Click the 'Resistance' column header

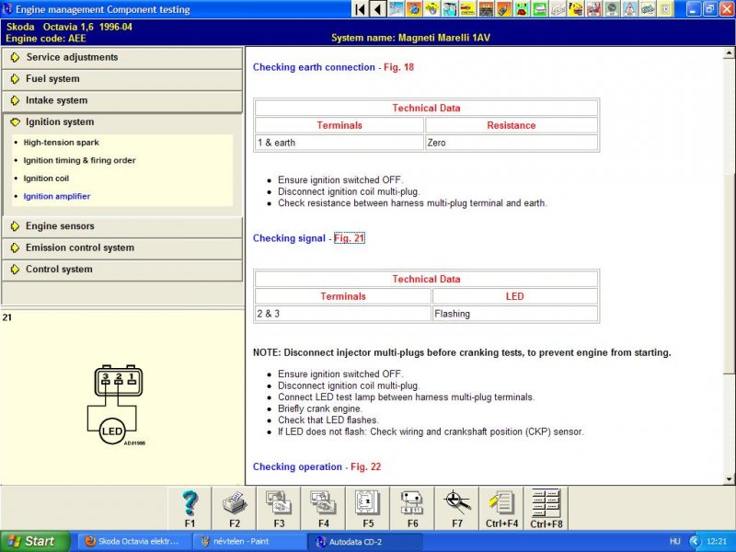(x=512, y=125)
